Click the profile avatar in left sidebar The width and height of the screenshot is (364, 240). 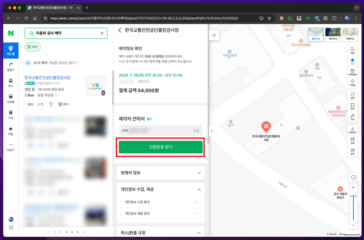click(11, 219)
